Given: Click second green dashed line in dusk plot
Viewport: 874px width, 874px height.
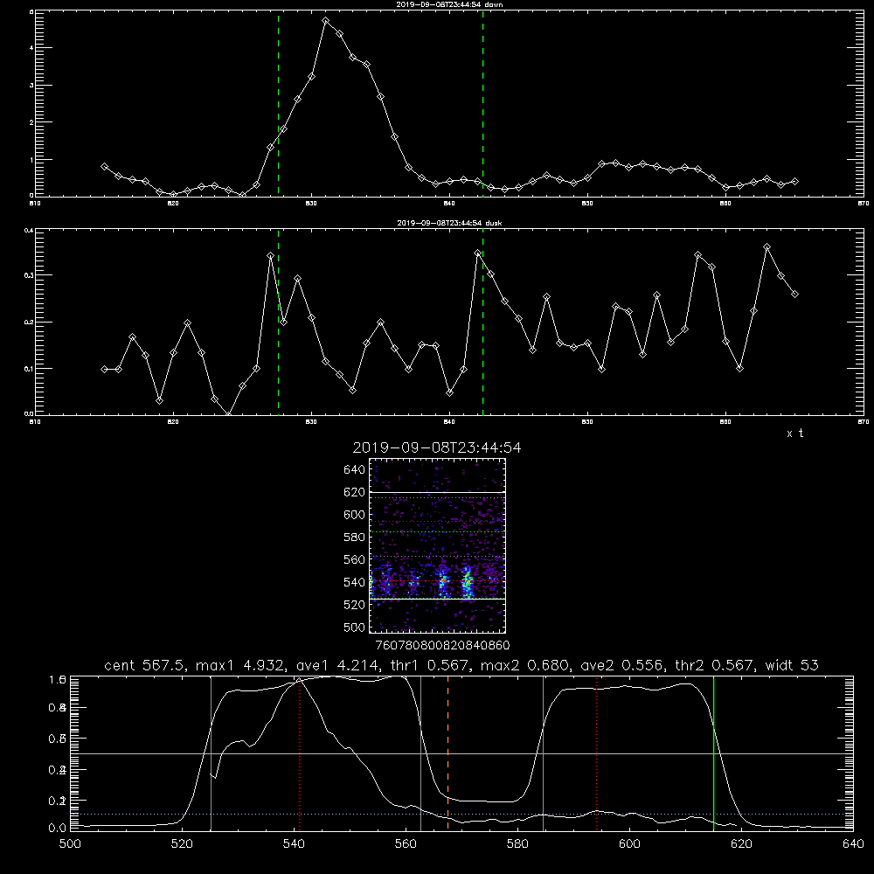Looking at the screenshot, I should pyautogui.click(x=482, y=322).
